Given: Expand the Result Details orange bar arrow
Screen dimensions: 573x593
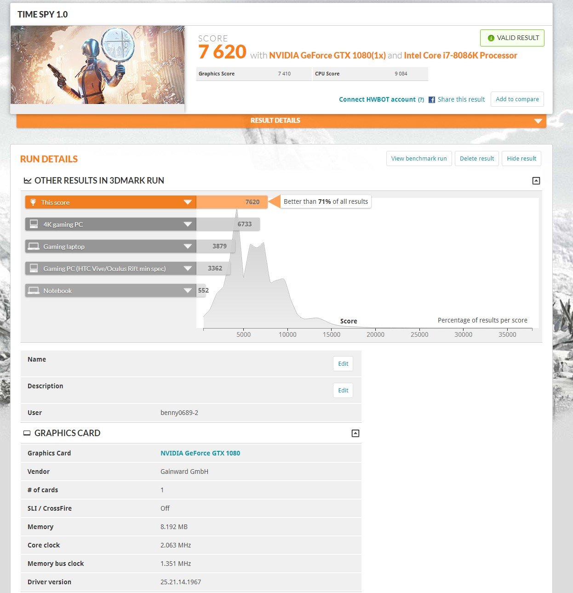Looking at the screenshot, I should (x=538, y=121).
